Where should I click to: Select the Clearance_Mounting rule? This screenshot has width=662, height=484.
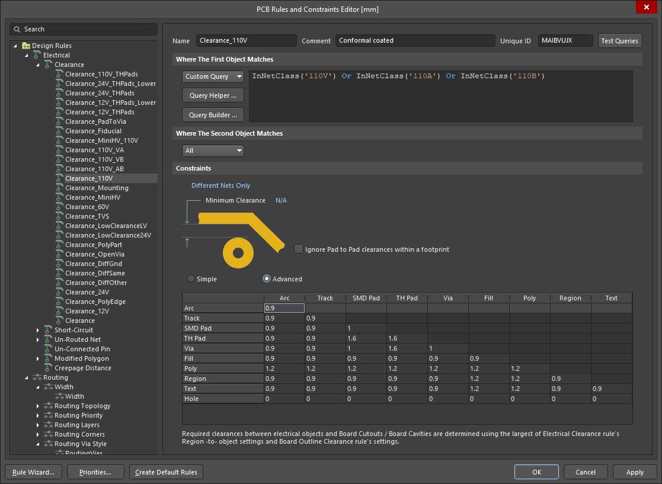point(97,188)
